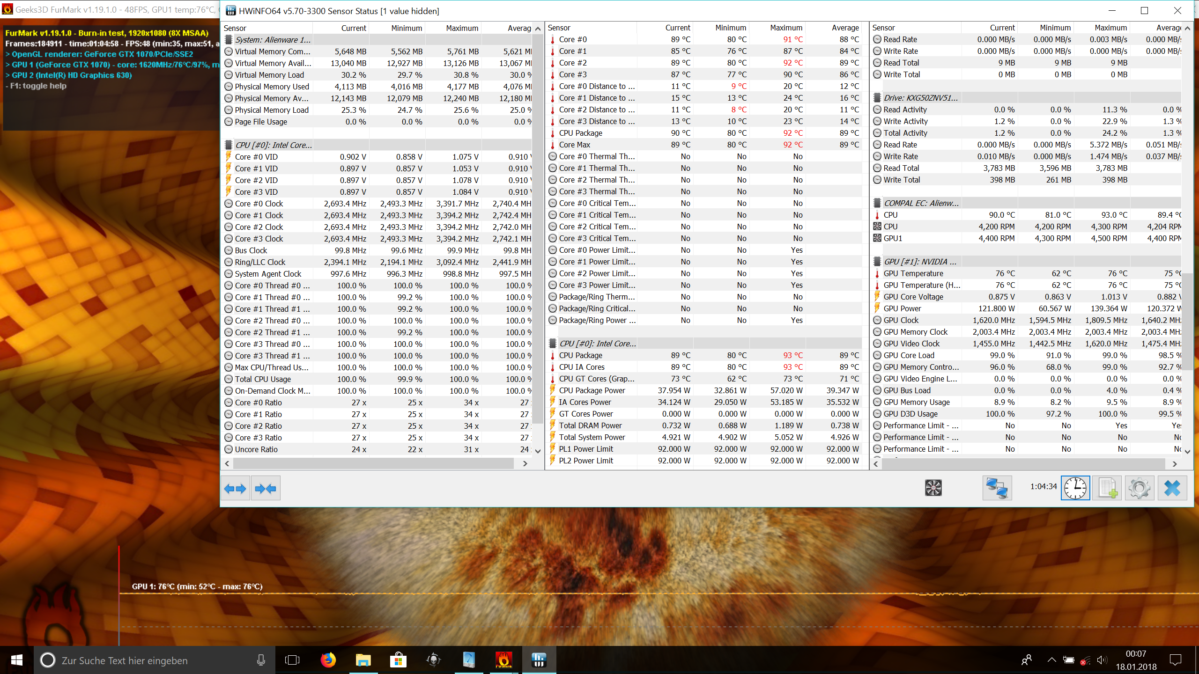Image resolution: width=1199 pixels, height=674 pixels.
Task: Switch to HWiNFO taskbar icon
Action: [539, 660]
